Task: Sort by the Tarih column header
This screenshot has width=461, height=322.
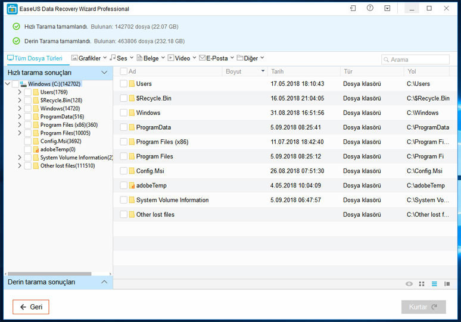Action: pyautogui.click(x=303, y=71)
